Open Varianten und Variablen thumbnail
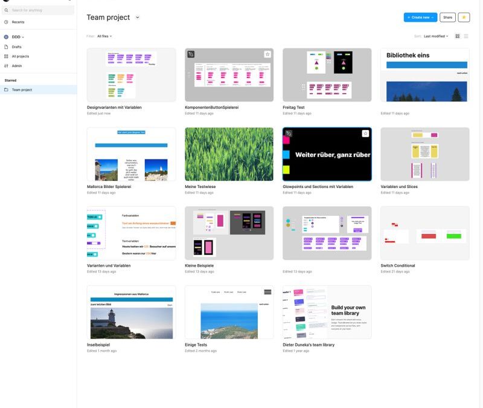Image resolution: width=483 pixels, height=408 pixels. tap(132, 233)
